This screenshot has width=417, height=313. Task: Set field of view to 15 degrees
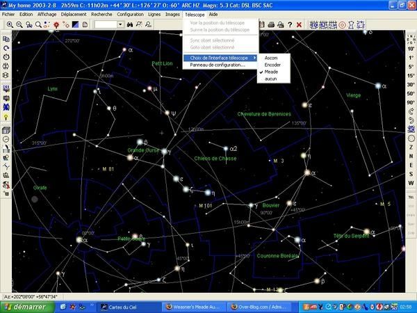tap(411, 76)
